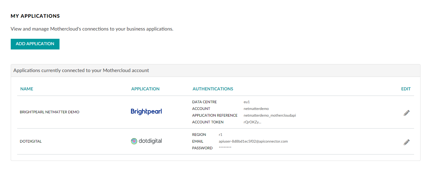Click the ADD APPLICATION button
This screenshot has width=438, height=178.
[x=35, y=44]
